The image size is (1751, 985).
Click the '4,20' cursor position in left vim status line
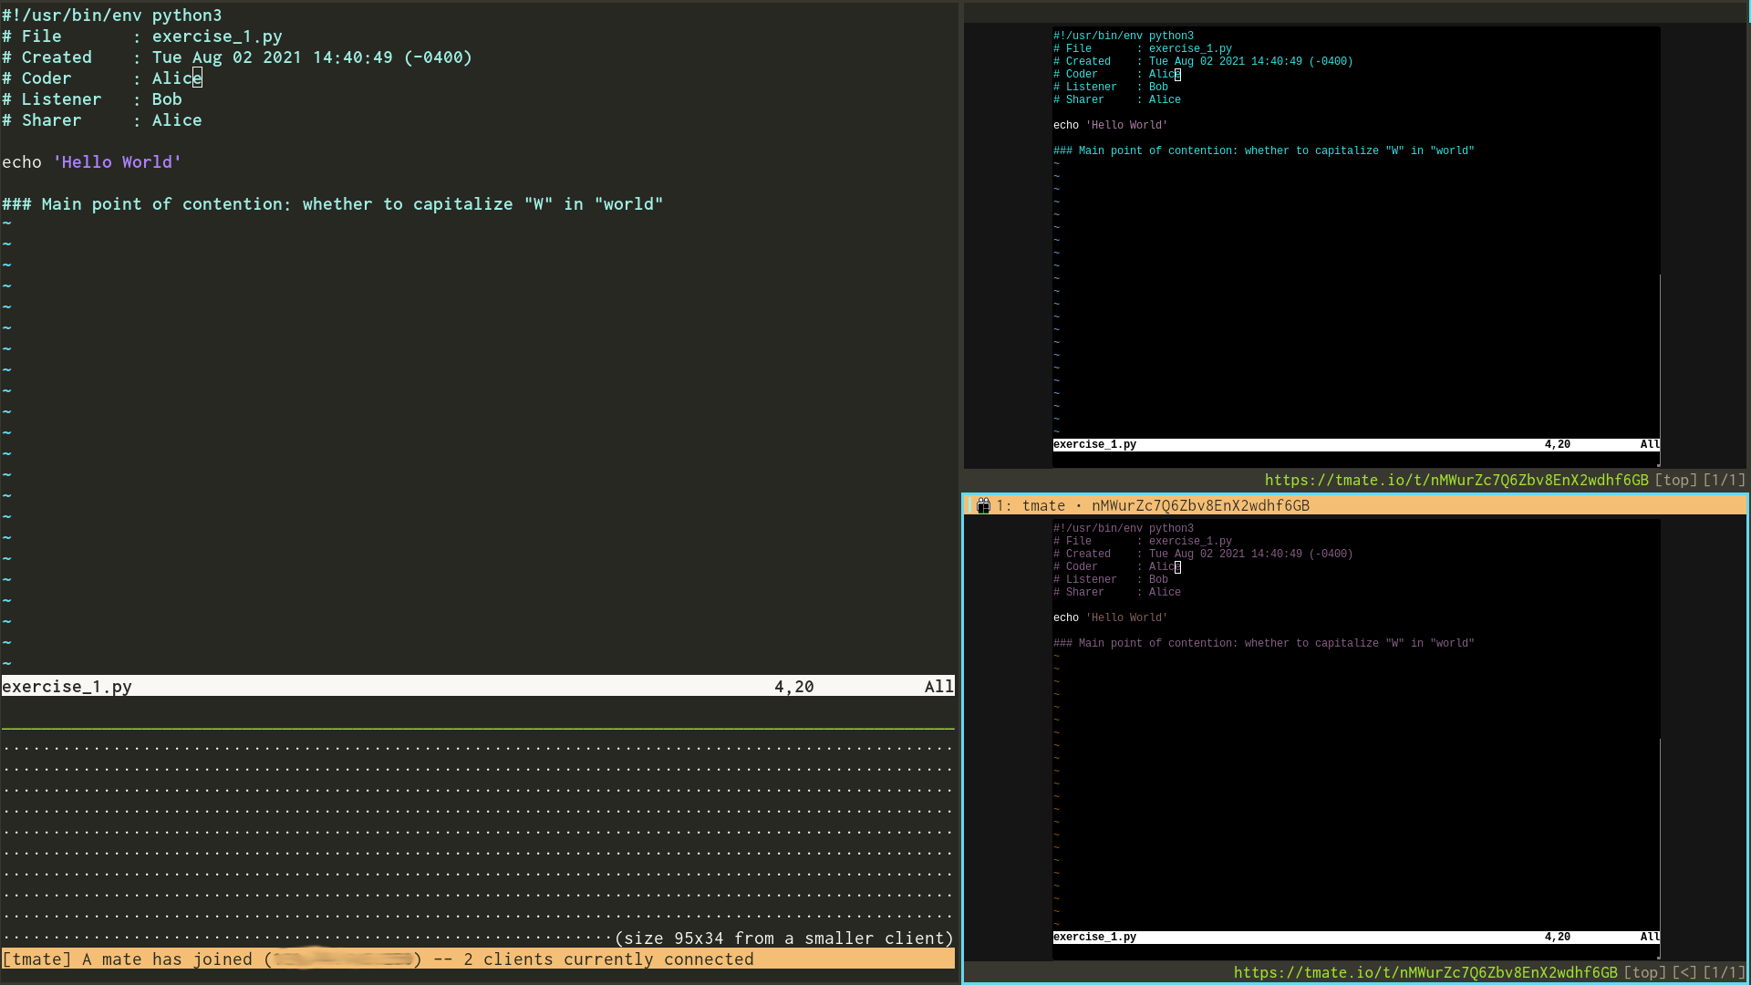[794, 687]
